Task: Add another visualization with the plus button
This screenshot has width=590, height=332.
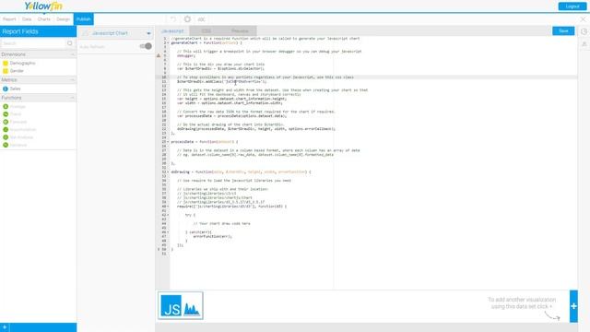Action: coord(573,306)
